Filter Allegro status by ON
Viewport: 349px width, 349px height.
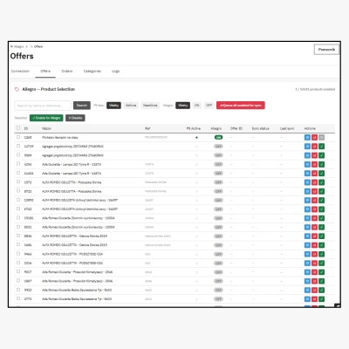pos(197,106)
